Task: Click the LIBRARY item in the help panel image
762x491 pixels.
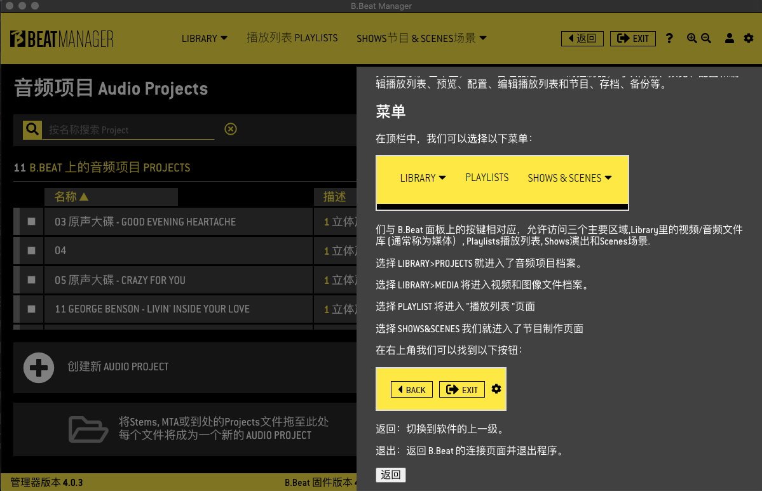Action: (423, 178)
